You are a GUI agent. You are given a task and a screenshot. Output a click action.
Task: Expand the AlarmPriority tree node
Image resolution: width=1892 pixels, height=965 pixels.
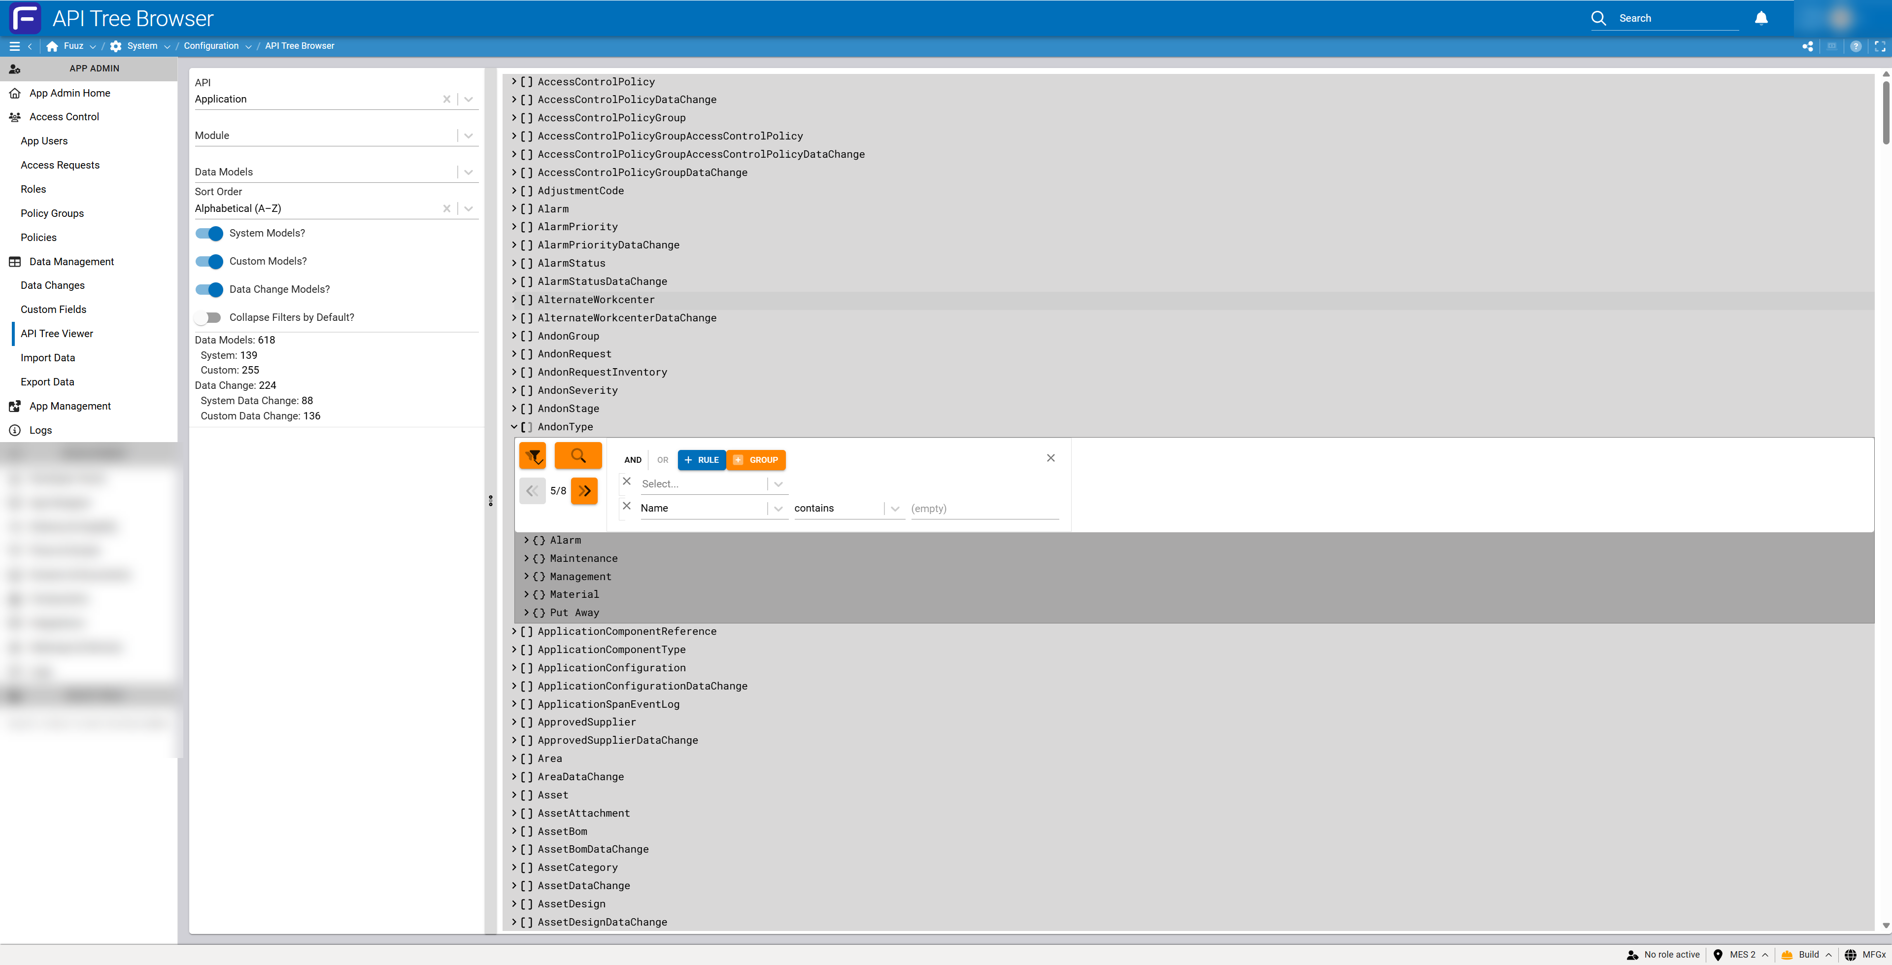(514, 226)
